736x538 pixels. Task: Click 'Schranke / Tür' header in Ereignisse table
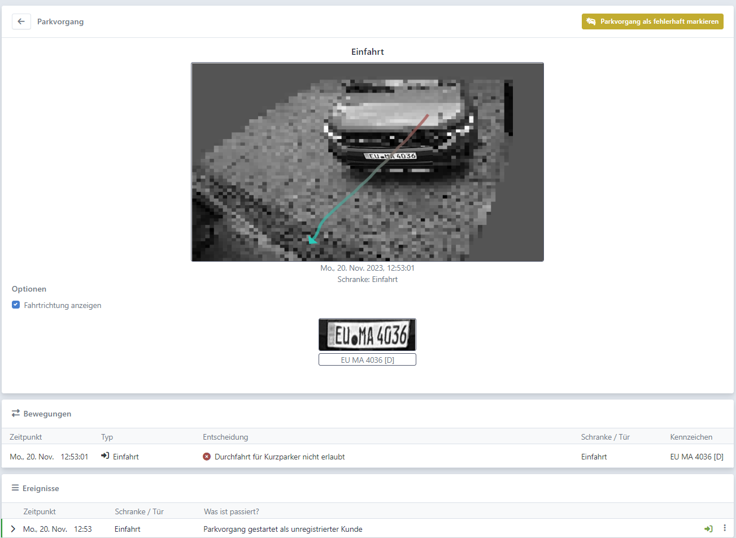click(139, 511)
